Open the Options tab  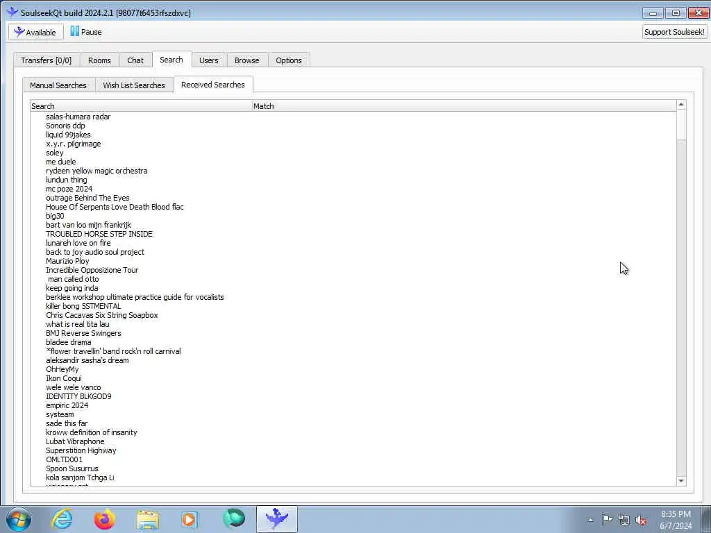click(x=288, y=60)
